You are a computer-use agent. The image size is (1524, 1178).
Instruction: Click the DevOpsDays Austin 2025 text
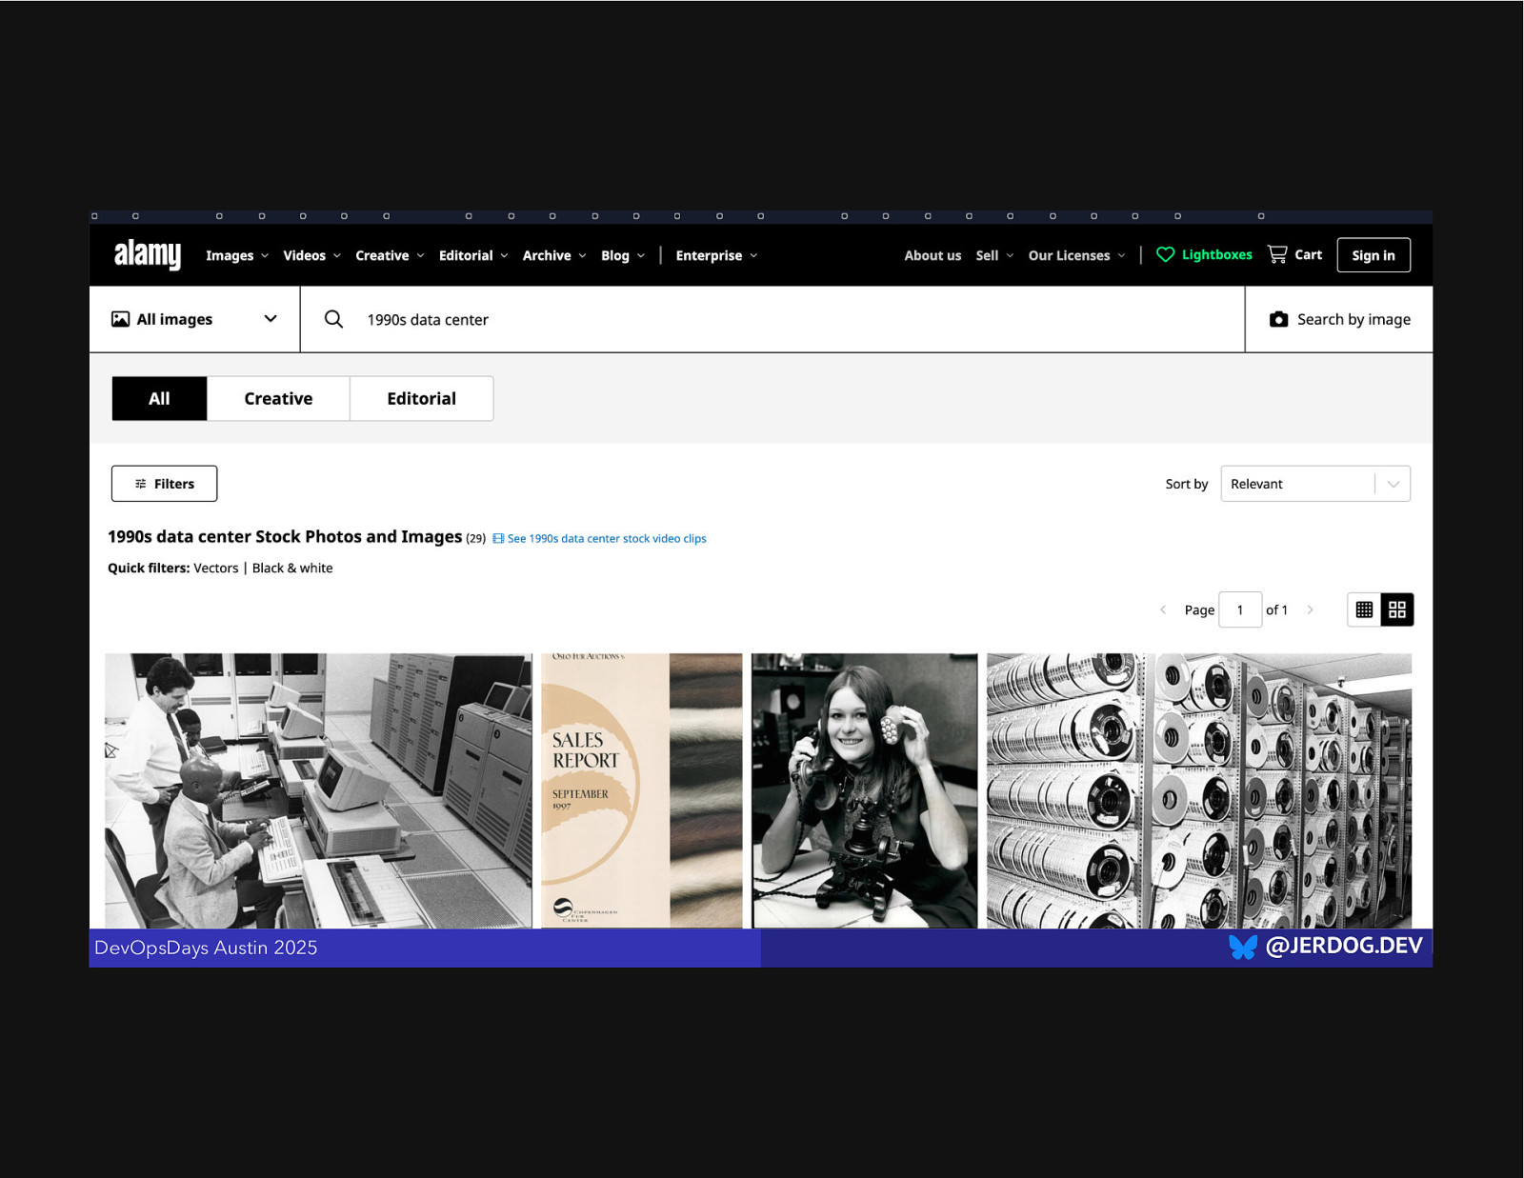(206, 948)
